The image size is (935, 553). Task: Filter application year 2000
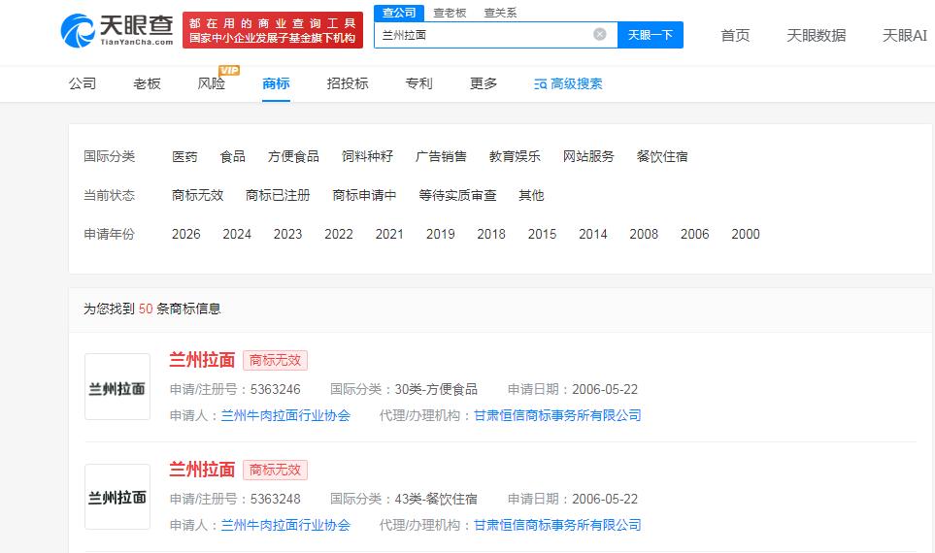click(x=746, y=234)
